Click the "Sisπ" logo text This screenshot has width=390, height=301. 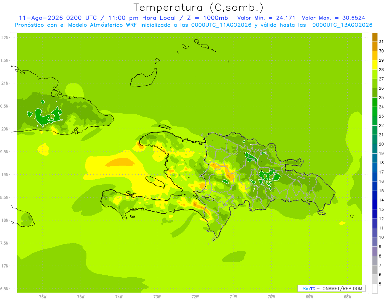click(x=308, y=288)
